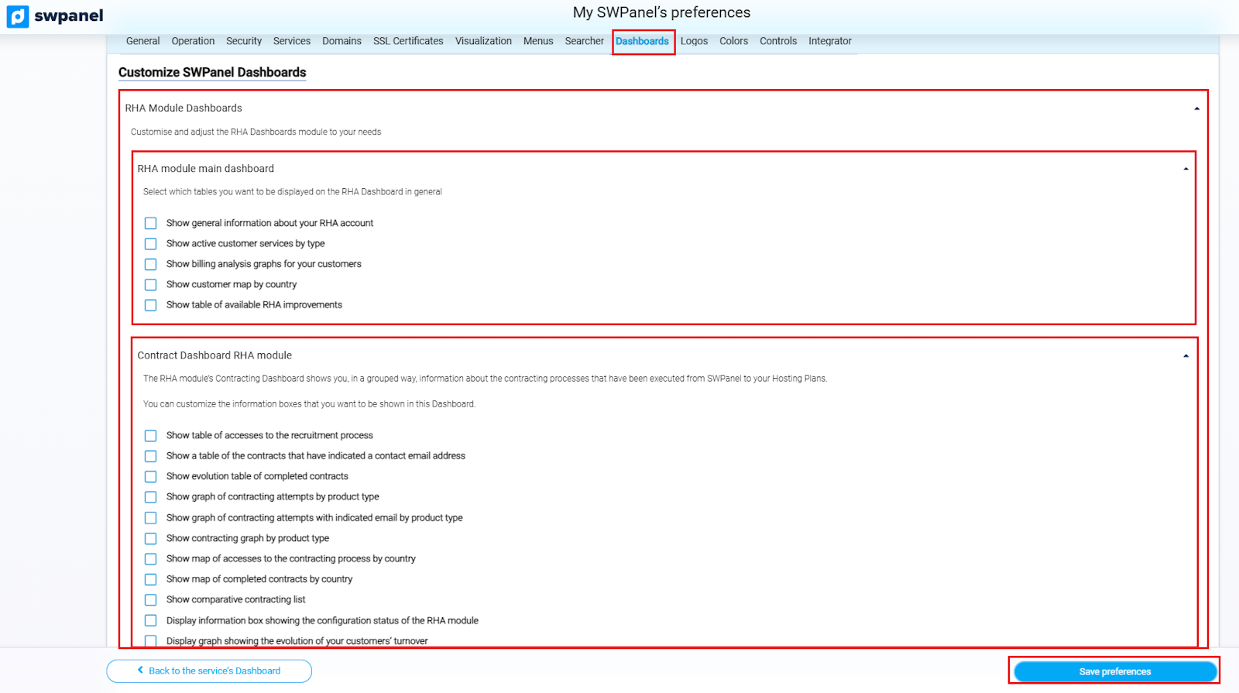Collapse the RHA Module Dashboards section
Screen dimensions: 1239x693
(1196, 108)
